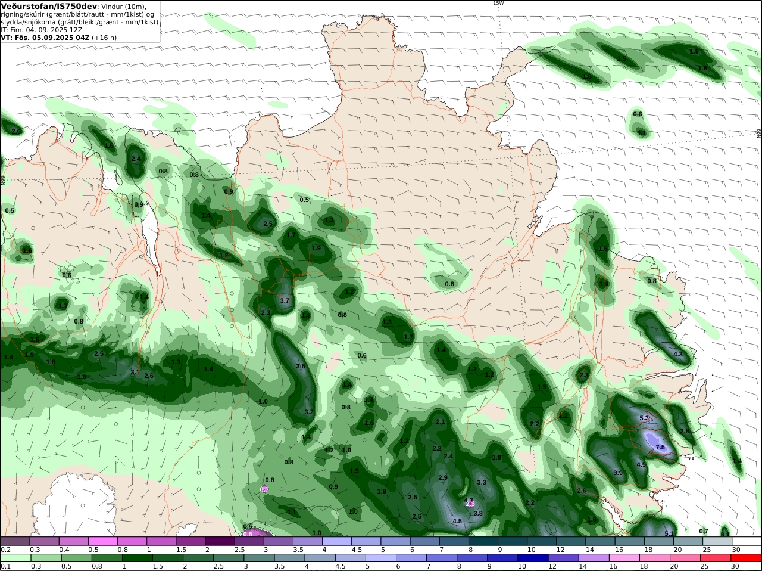Click the "0.2" label in the snow legend
The width and height of the screenshot is (762, 571).
5,550
